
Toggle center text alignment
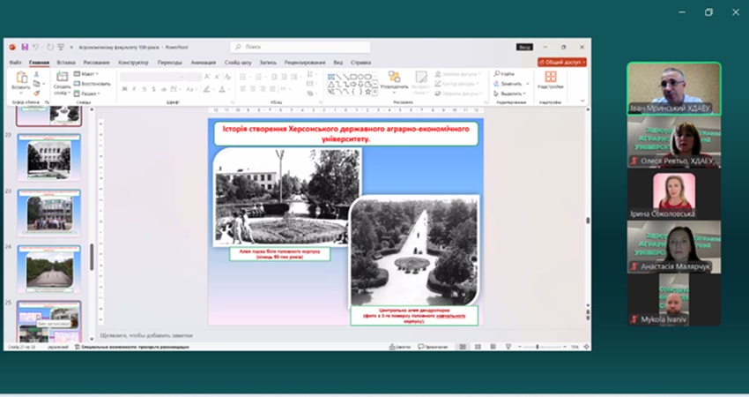pos(253,89)
